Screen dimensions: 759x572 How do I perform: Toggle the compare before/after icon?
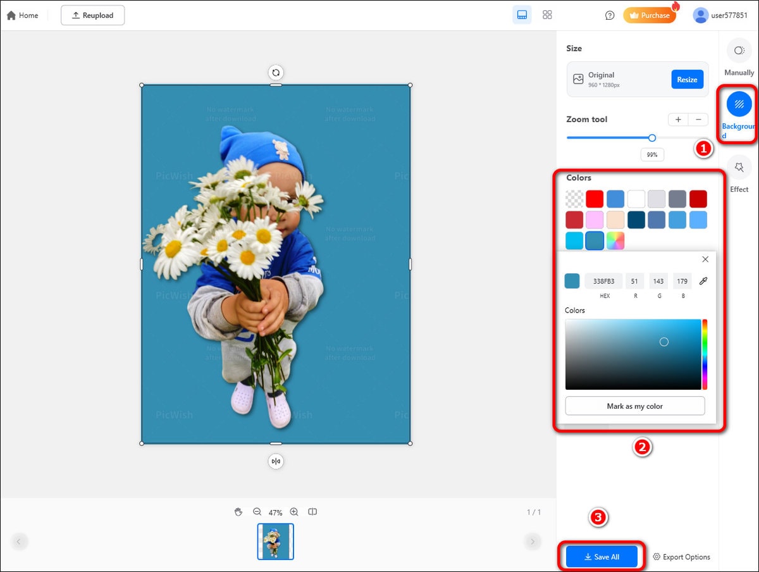coord(312,512)
